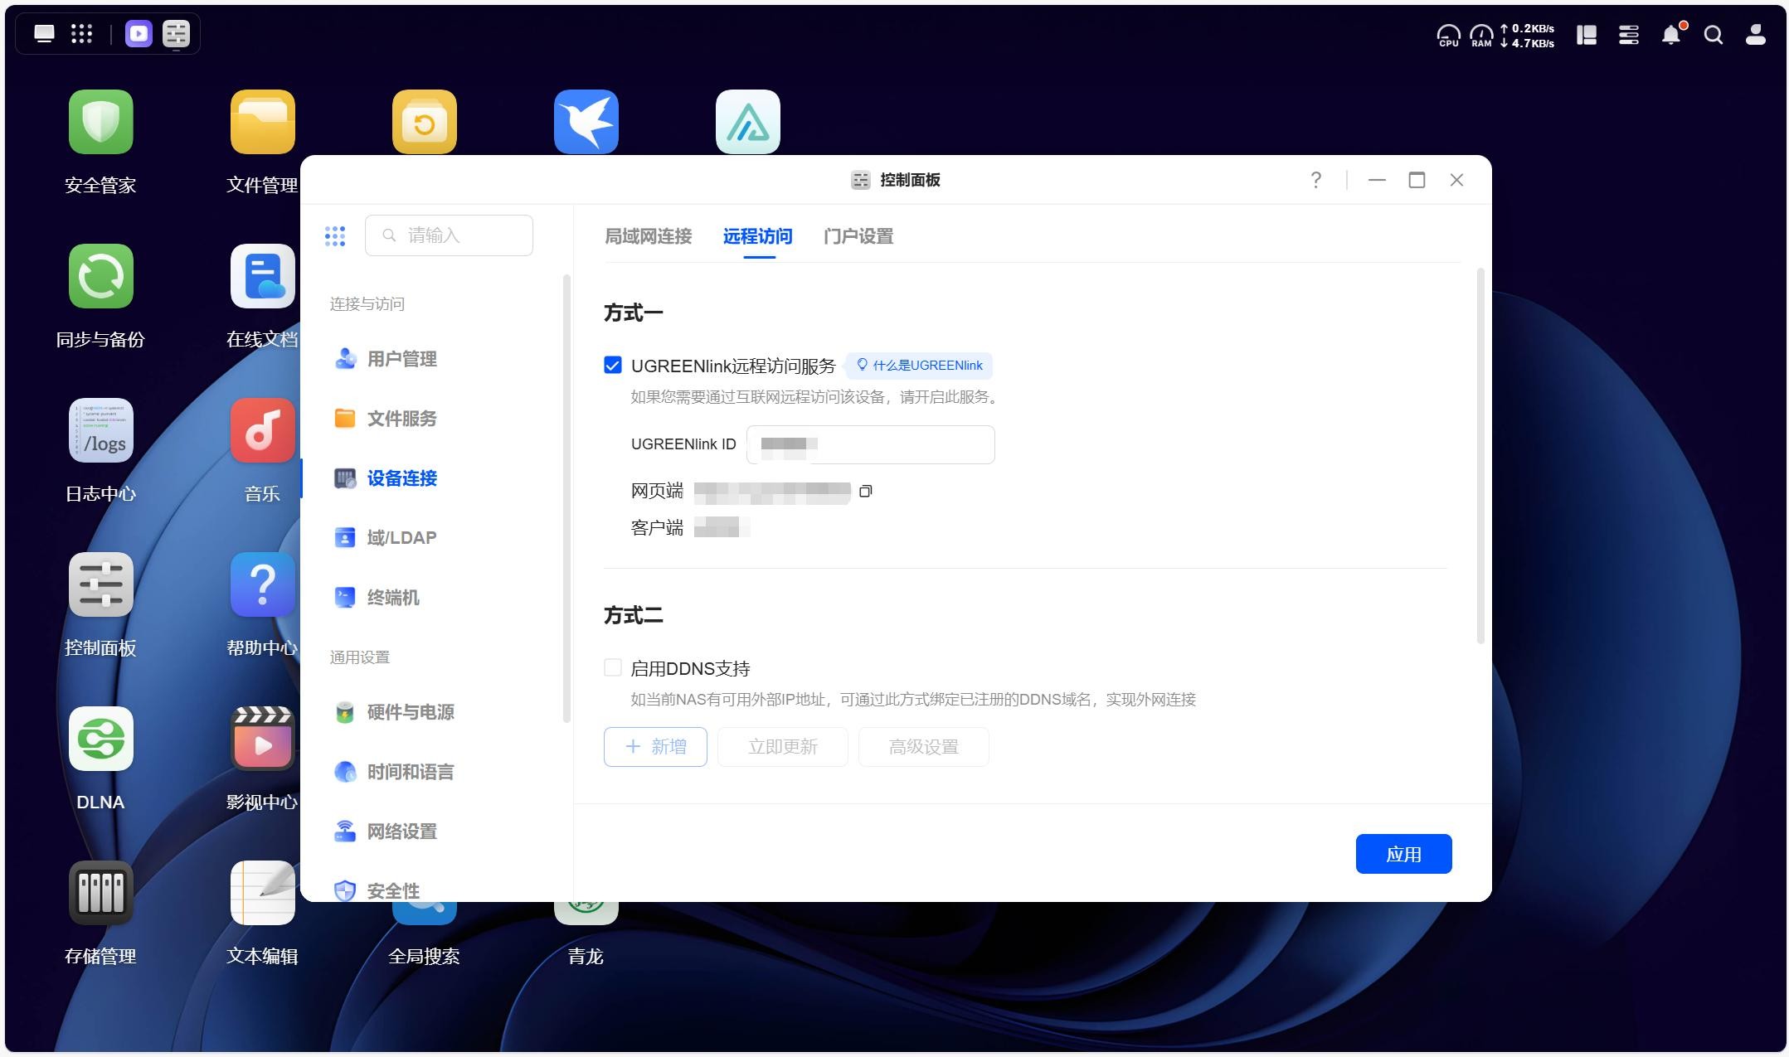The height and width of the screenshot is (1057, 1789).
Task: Open the global search magnifier icon
Action: pyautogui.click(x=1713, y=35)
